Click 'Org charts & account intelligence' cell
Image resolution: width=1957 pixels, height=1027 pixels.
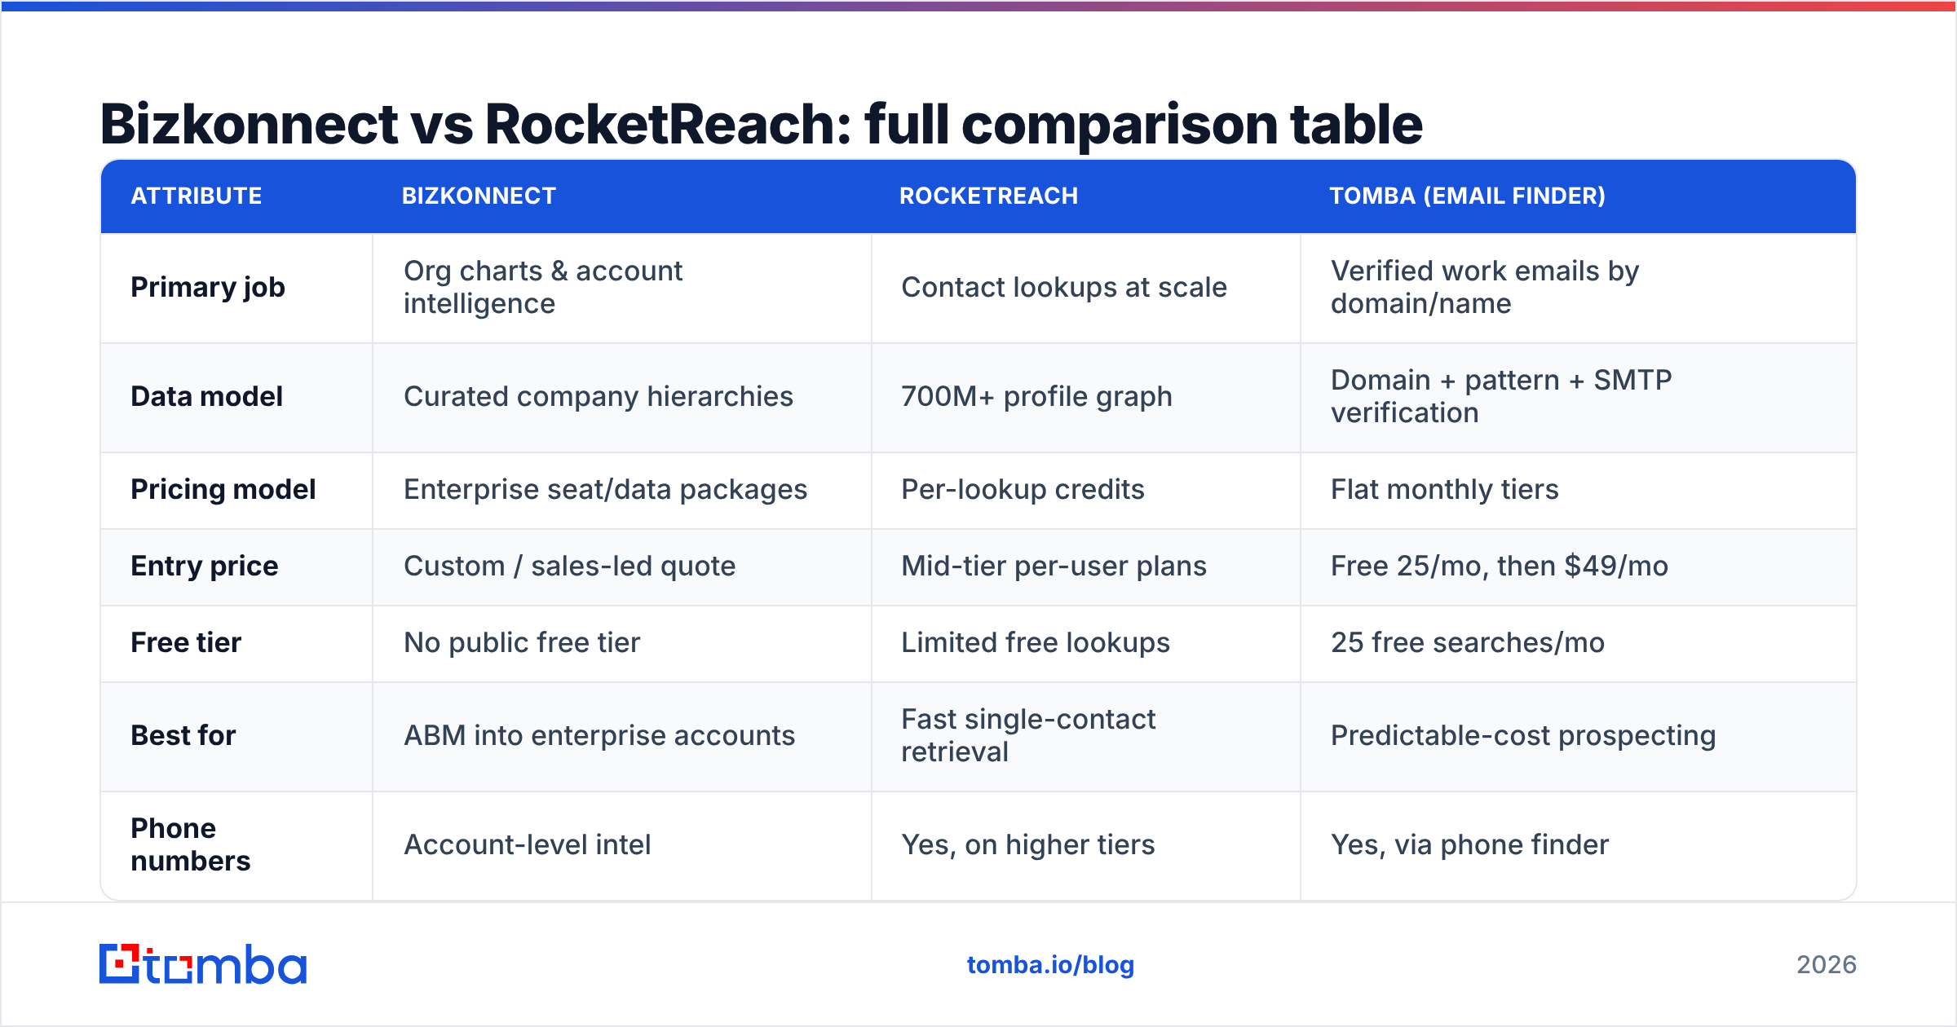[x=622, y=289]
